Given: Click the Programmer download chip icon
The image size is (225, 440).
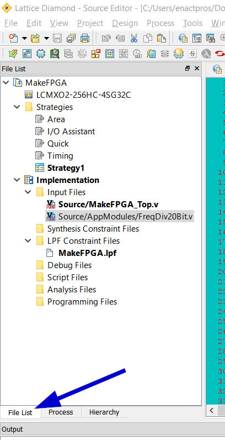Looking at the screenshot, I should click(179, 53).
